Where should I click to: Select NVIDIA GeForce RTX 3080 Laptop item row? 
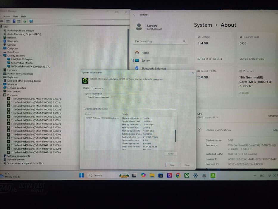point(102,118)
